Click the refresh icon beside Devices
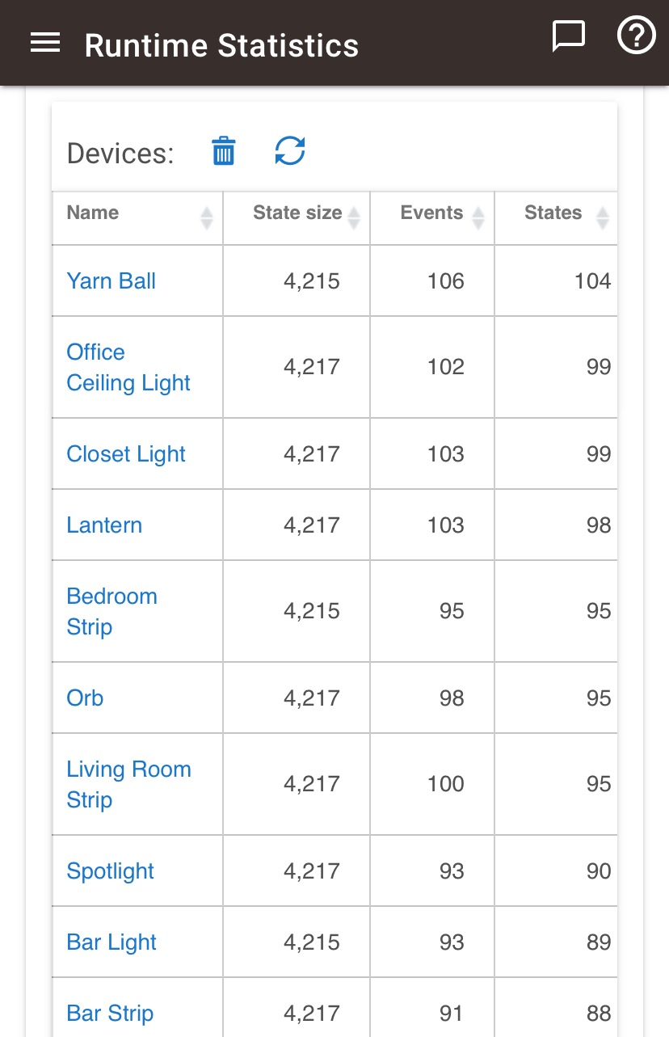The image size is (669, 1037). [x=290, y=151]
